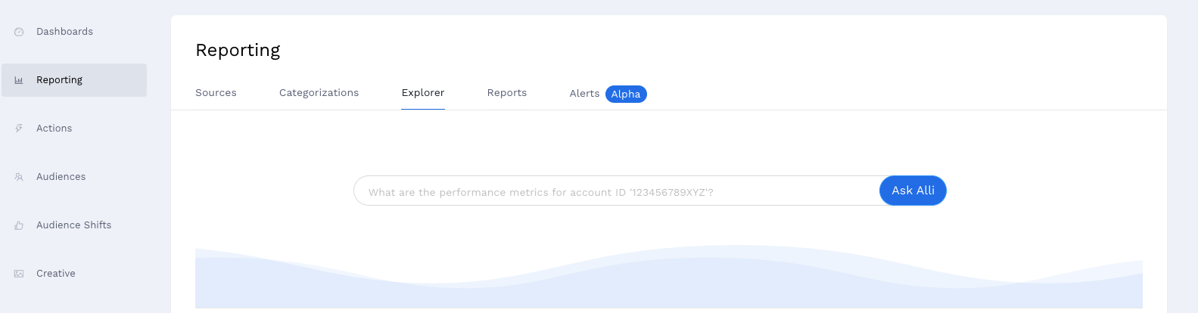Click the Creative image icon
This screenshot has width=1198, height=313.
pos(19,274)
